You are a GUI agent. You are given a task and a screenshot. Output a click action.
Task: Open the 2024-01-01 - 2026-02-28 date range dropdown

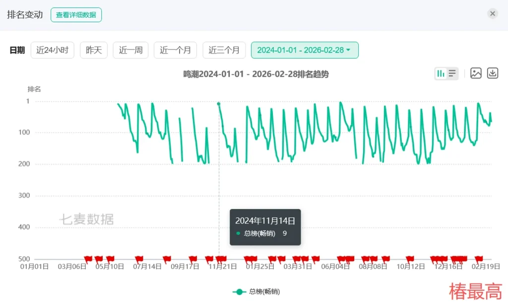tap(304, 50)
